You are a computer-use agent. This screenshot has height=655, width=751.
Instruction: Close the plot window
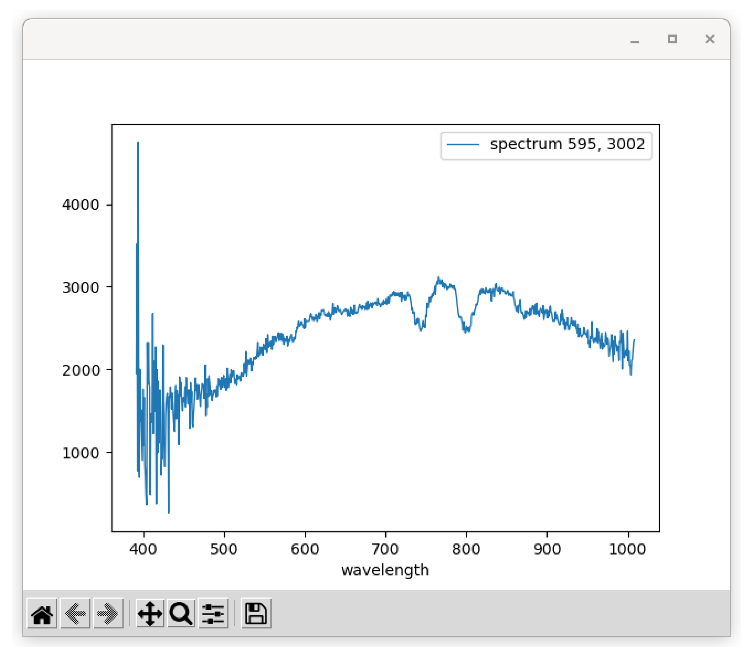[711, 39]
